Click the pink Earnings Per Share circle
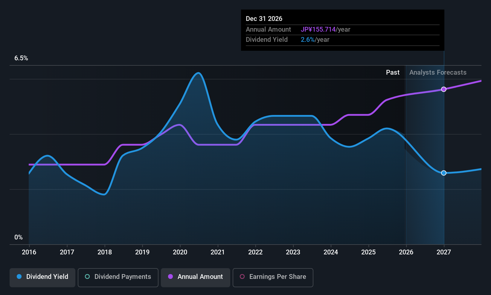Viewport: 491px width, 295px height. click(x=242, y=276)
